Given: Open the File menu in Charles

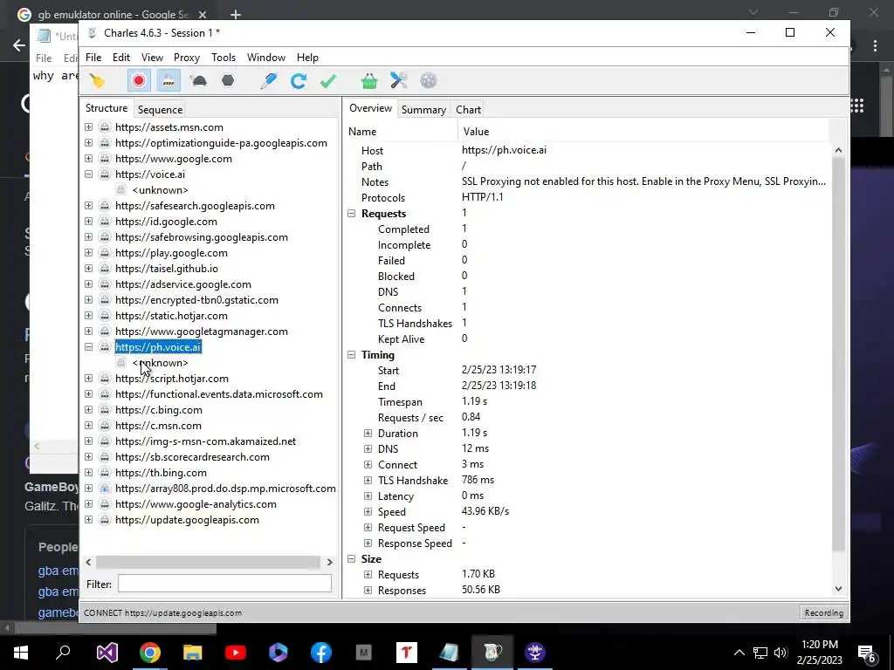Looking at the screenshot, I should tap(93, 58).
